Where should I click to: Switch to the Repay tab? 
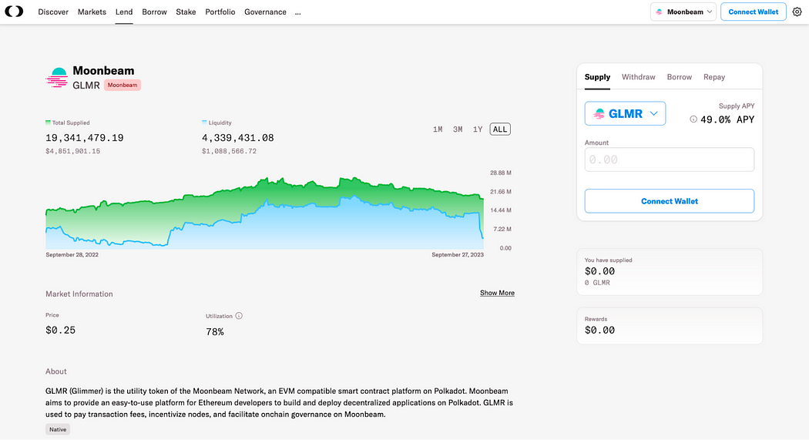714,77
